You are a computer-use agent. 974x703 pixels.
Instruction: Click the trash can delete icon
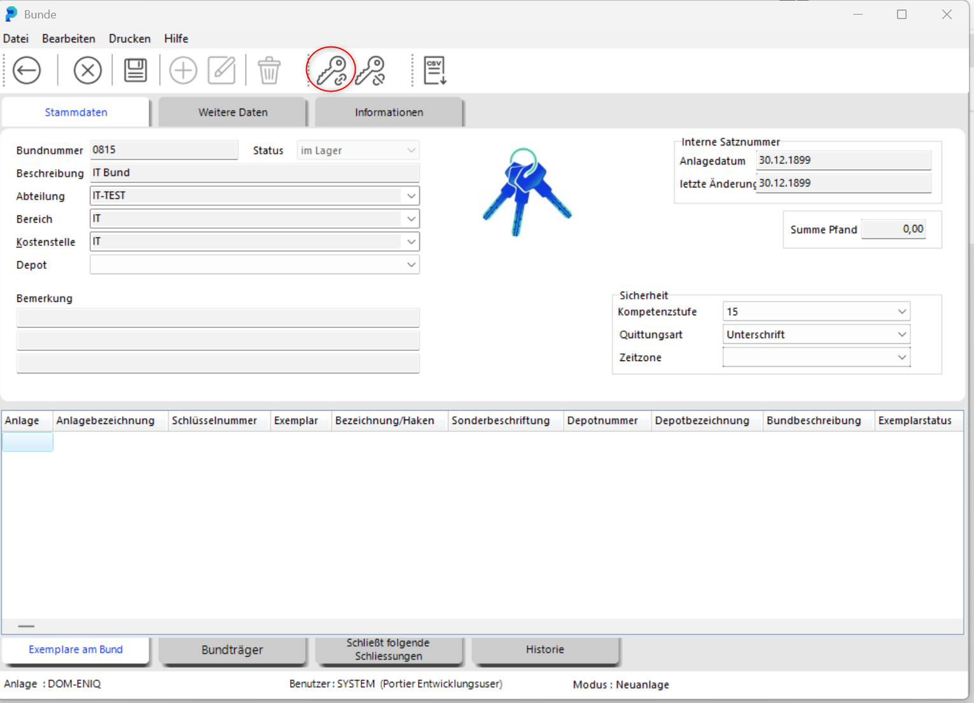pos(269,70)
